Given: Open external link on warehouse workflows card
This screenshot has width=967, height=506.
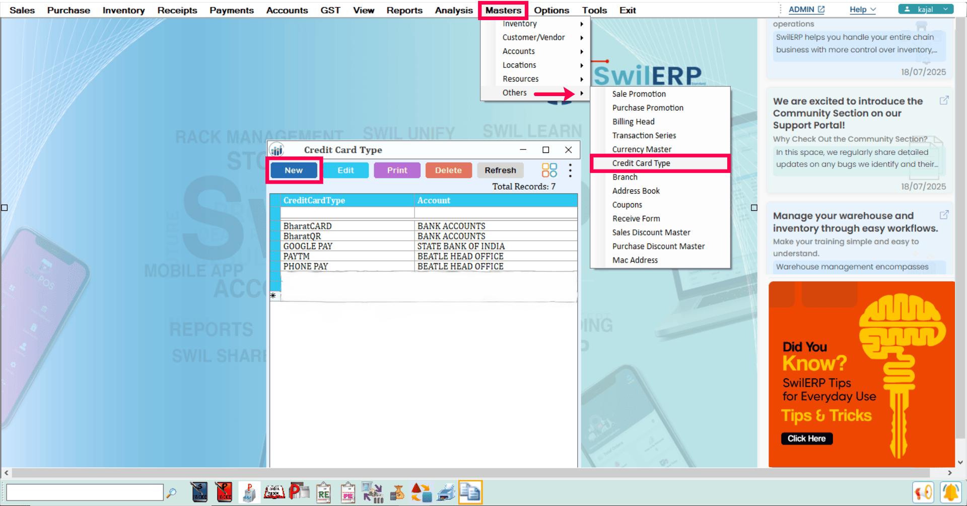Looking at the screenshot, I should (944, 215).
